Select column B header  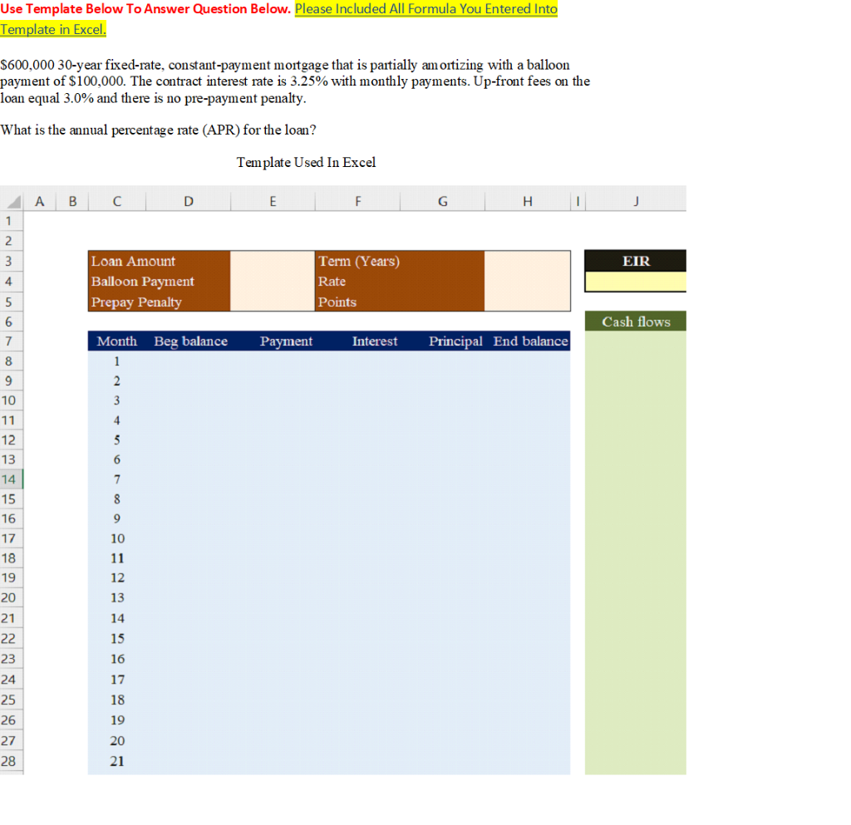[x=72, y=201]
